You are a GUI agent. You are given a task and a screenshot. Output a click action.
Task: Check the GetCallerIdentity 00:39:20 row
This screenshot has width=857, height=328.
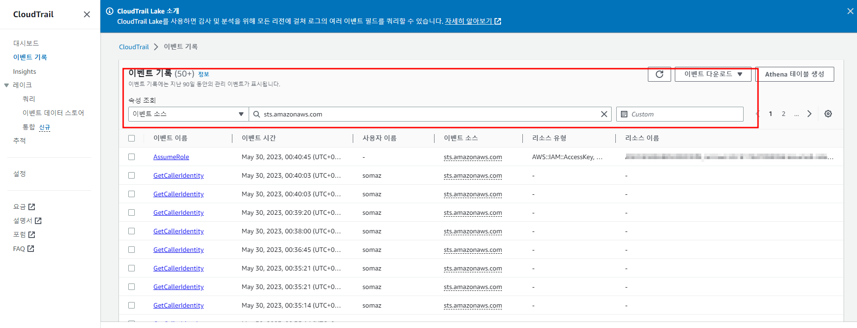click(x=132, y=212)
